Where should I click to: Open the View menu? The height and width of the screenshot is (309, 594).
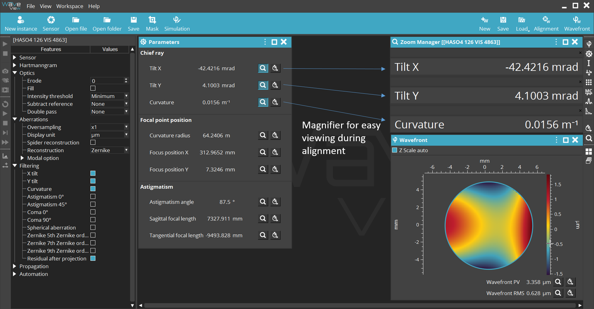pos(45,6)
